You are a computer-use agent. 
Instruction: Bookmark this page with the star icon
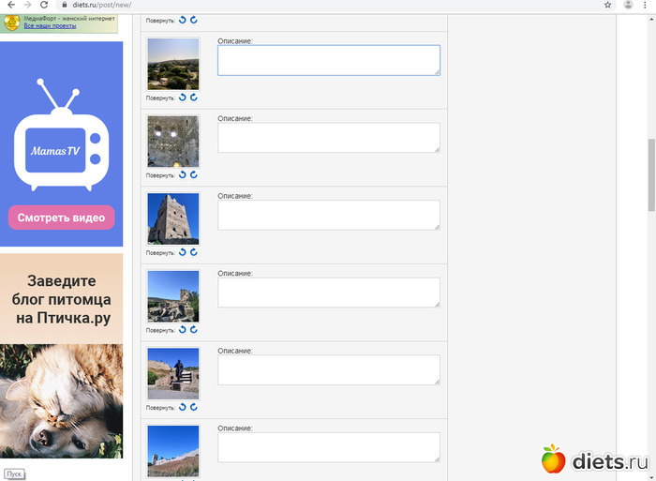click(607, 5)
